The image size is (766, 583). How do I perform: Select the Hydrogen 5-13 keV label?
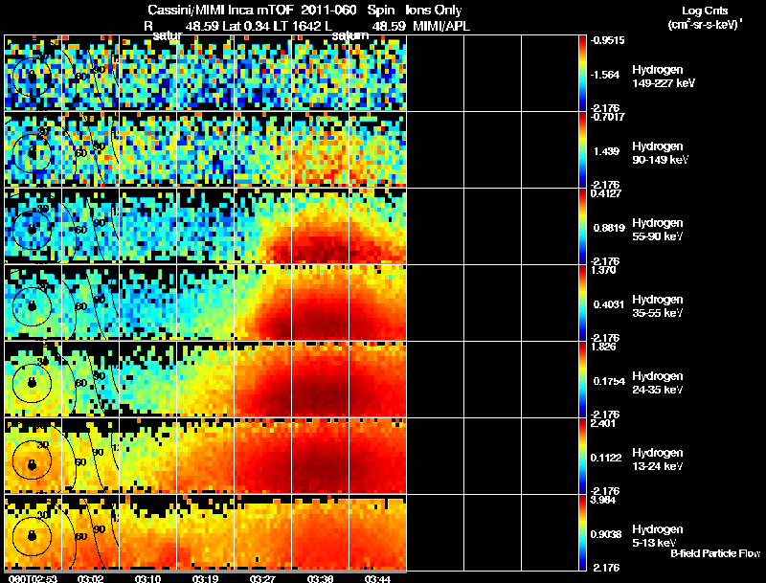click(x=658, y=536)
